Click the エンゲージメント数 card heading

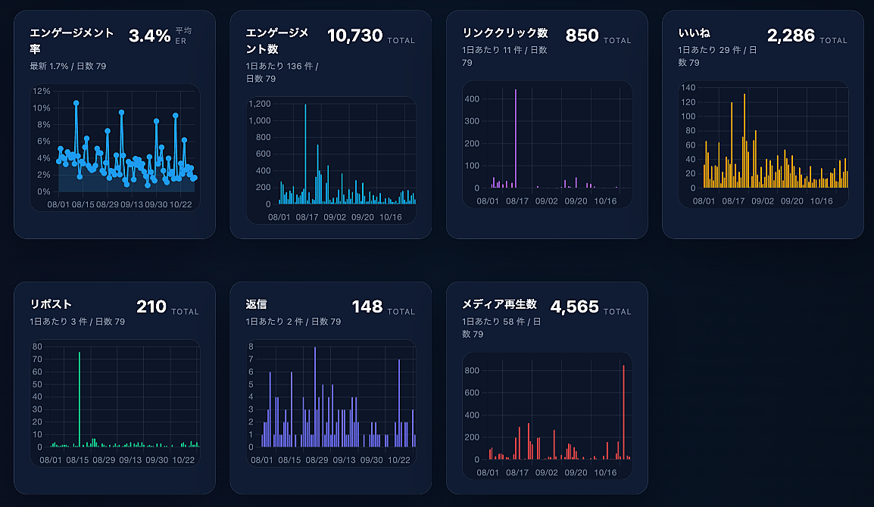point(277,41)
